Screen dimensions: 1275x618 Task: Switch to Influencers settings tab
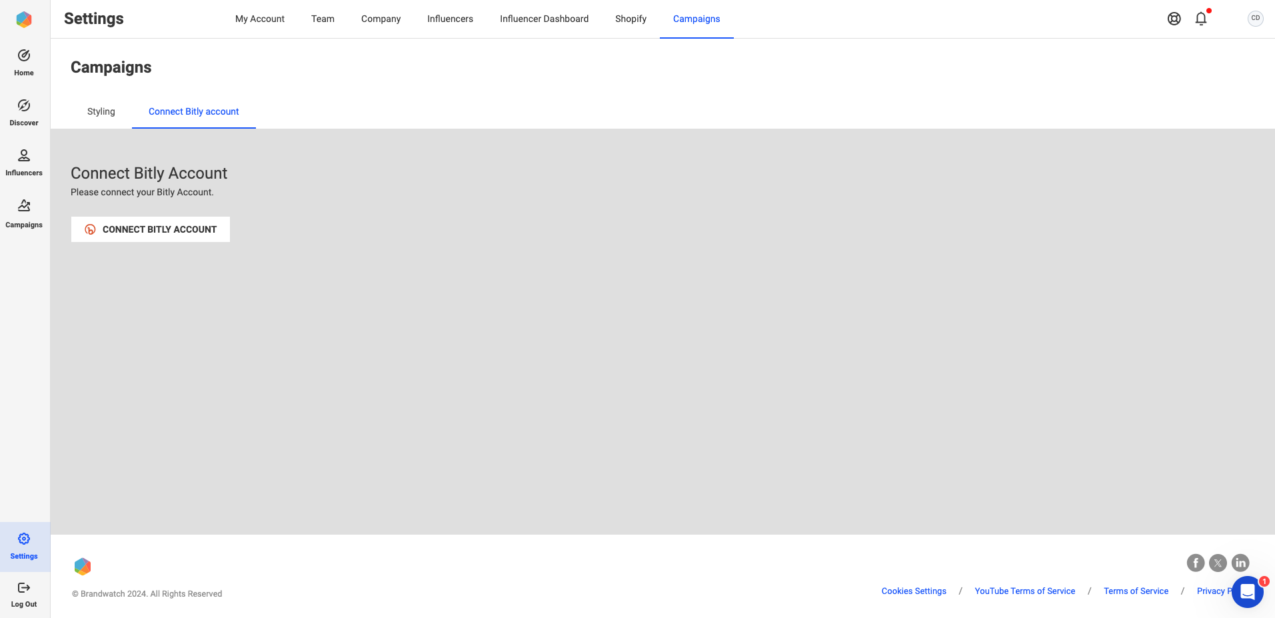pos(450,19)
